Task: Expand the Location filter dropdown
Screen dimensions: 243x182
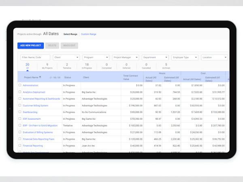Action: click(214, 57)
